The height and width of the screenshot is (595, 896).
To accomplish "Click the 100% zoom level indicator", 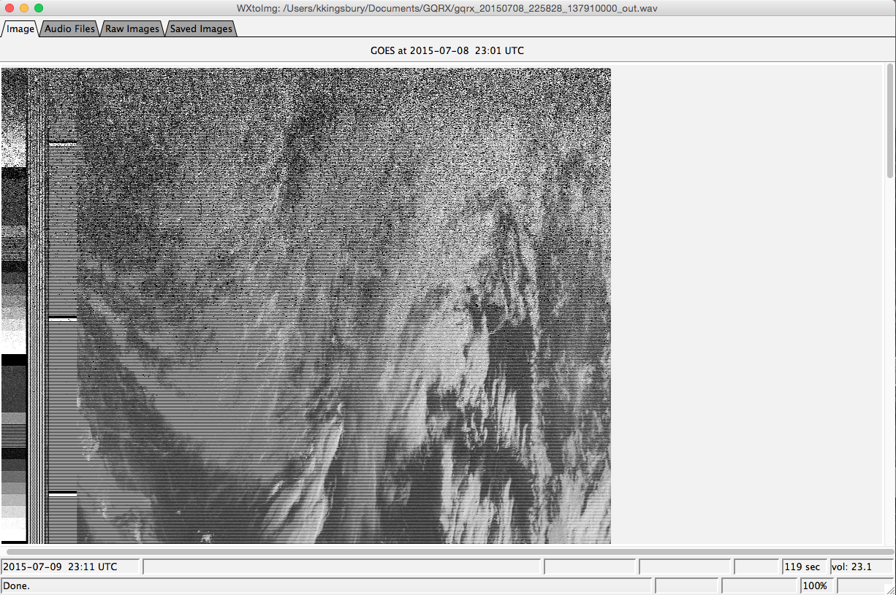I will click(816, 585).
